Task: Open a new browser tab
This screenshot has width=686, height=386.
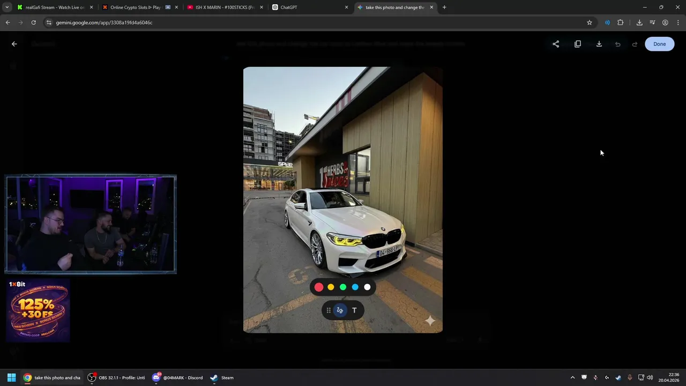Action: click(444, 8)
